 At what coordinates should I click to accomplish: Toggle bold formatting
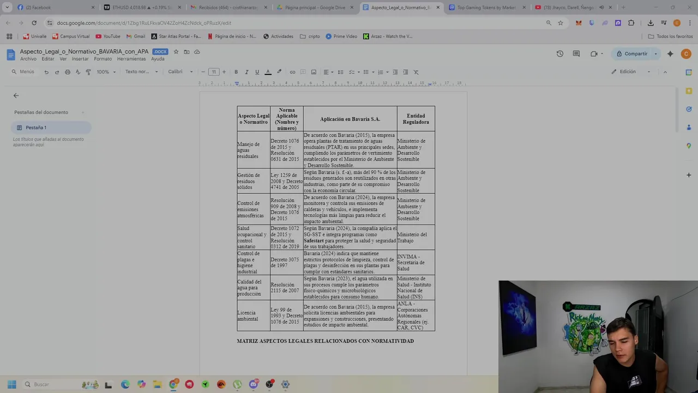click(x=236, y=72)
